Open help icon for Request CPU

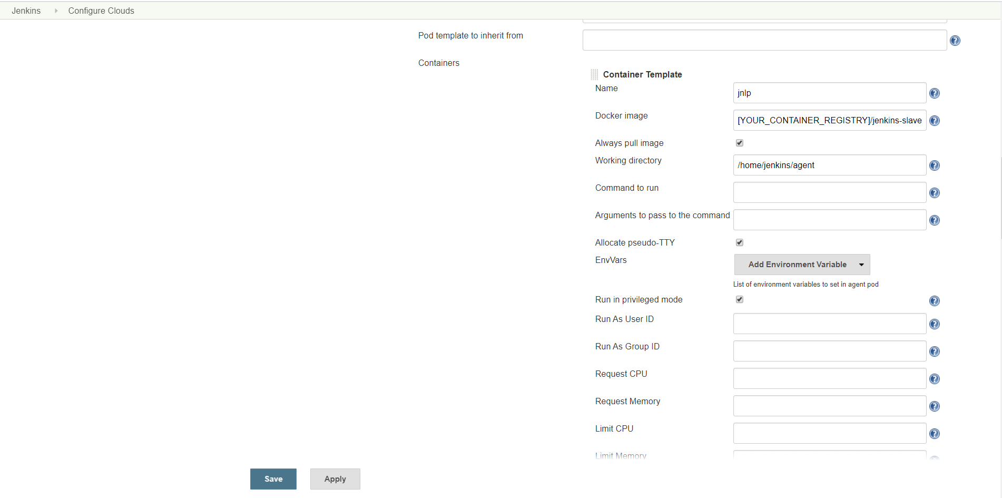pyautogui.click(x=934, y=379)
